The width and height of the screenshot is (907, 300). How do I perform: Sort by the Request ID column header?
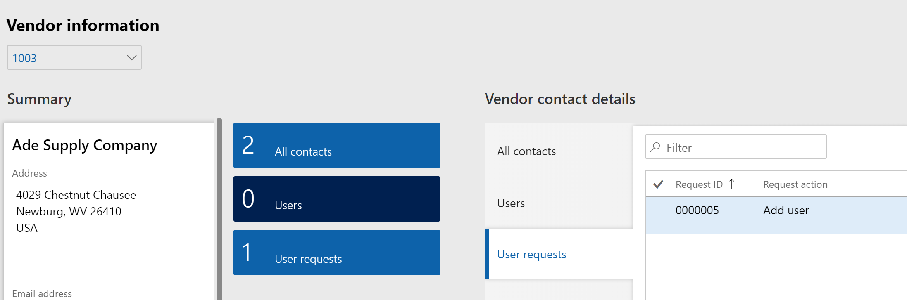point(699,184)
